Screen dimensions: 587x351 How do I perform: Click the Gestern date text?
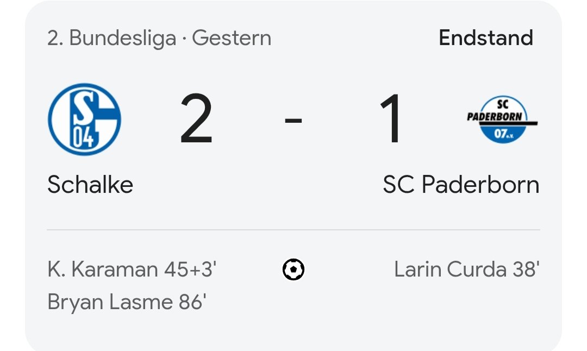(x=232, y=39)
